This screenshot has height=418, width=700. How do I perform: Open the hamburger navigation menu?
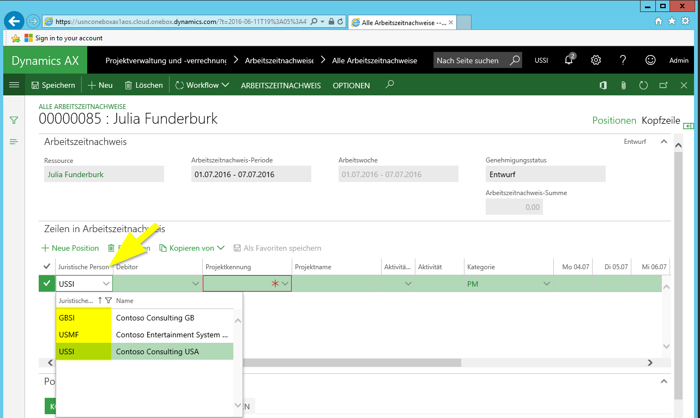[x=15, y=85]
